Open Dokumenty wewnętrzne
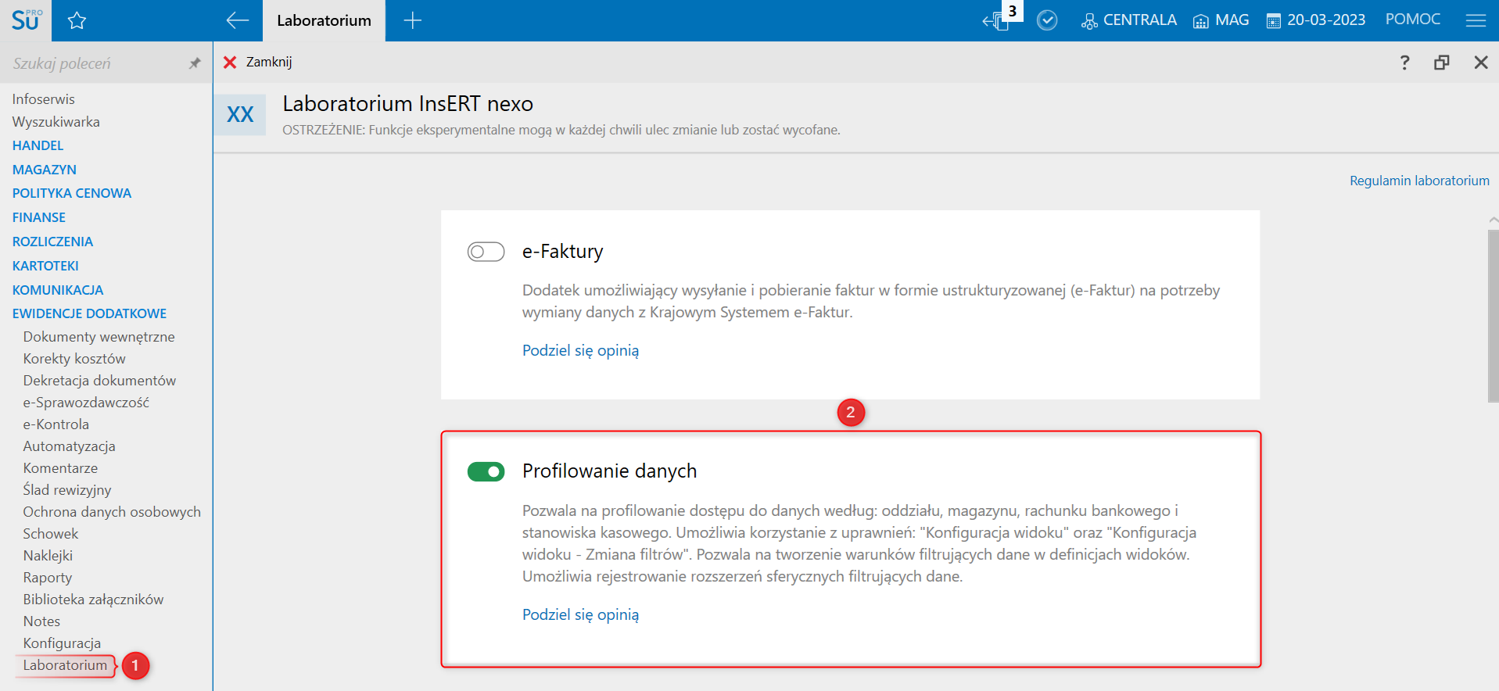1499x691 pixels. click(99, 337)
